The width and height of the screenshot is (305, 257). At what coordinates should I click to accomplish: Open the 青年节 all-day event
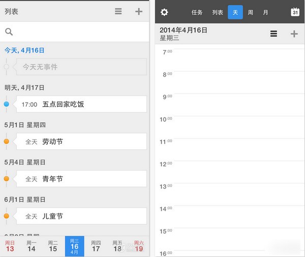tap(81, 179)
